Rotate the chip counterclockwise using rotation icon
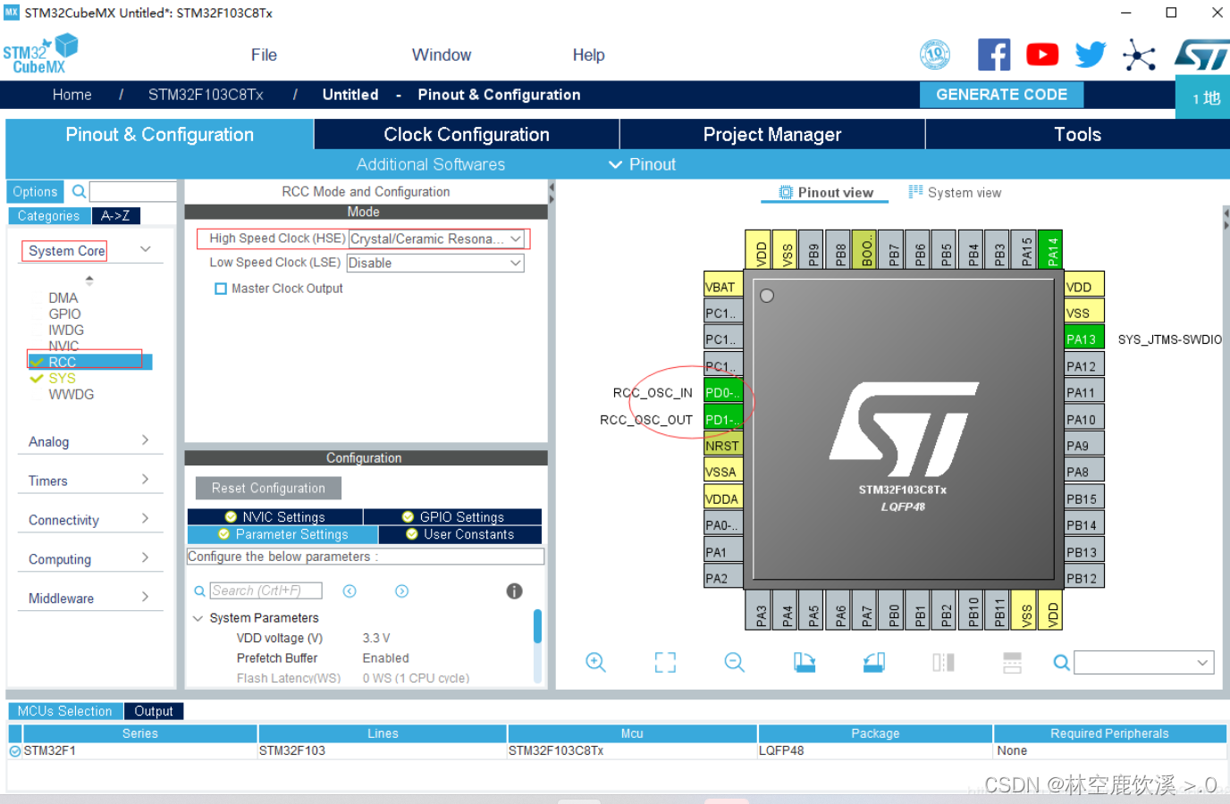 click(x=873, y=662)
